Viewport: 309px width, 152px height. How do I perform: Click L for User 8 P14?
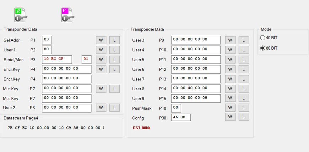244,89
